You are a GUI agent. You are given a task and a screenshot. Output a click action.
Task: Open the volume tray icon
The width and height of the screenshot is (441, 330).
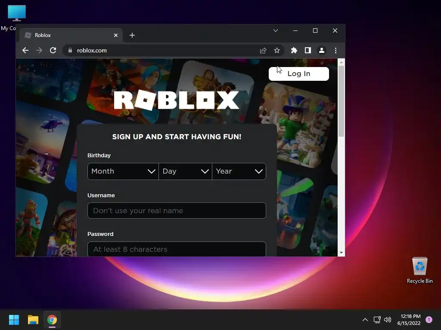pos(388,320)
